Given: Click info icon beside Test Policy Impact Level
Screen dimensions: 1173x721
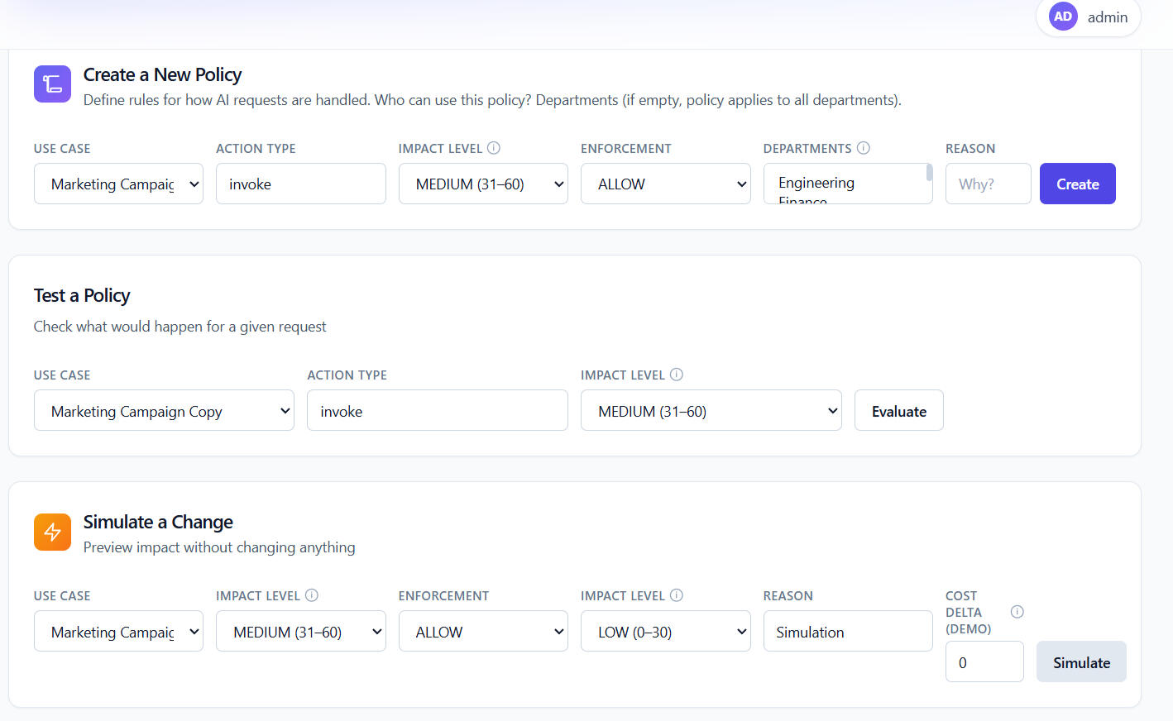Looking at the screenshot, I should tap(676, 375).
